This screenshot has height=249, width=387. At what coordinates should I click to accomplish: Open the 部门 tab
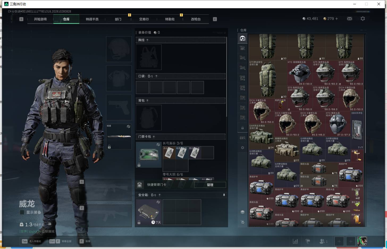click(118, 19)
